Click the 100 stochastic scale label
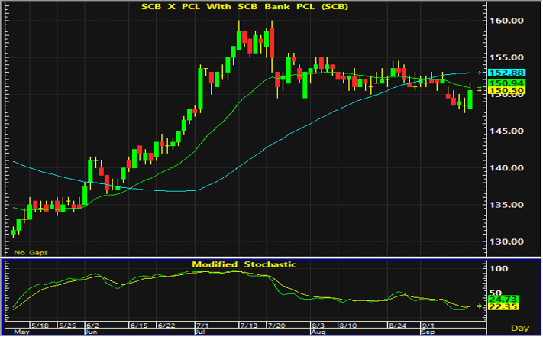The image size is (543, 337). pyautogui.click(x=498, y=268)
